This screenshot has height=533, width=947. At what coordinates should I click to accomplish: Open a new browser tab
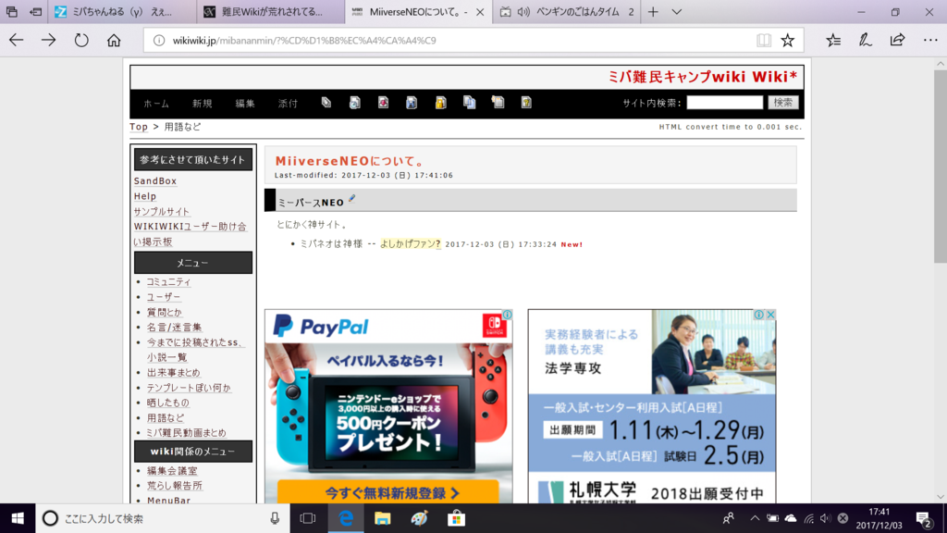tap(653, 11)
